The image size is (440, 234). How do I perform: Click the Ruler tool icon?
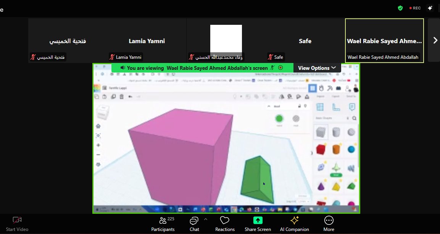[x=336, y=107]
